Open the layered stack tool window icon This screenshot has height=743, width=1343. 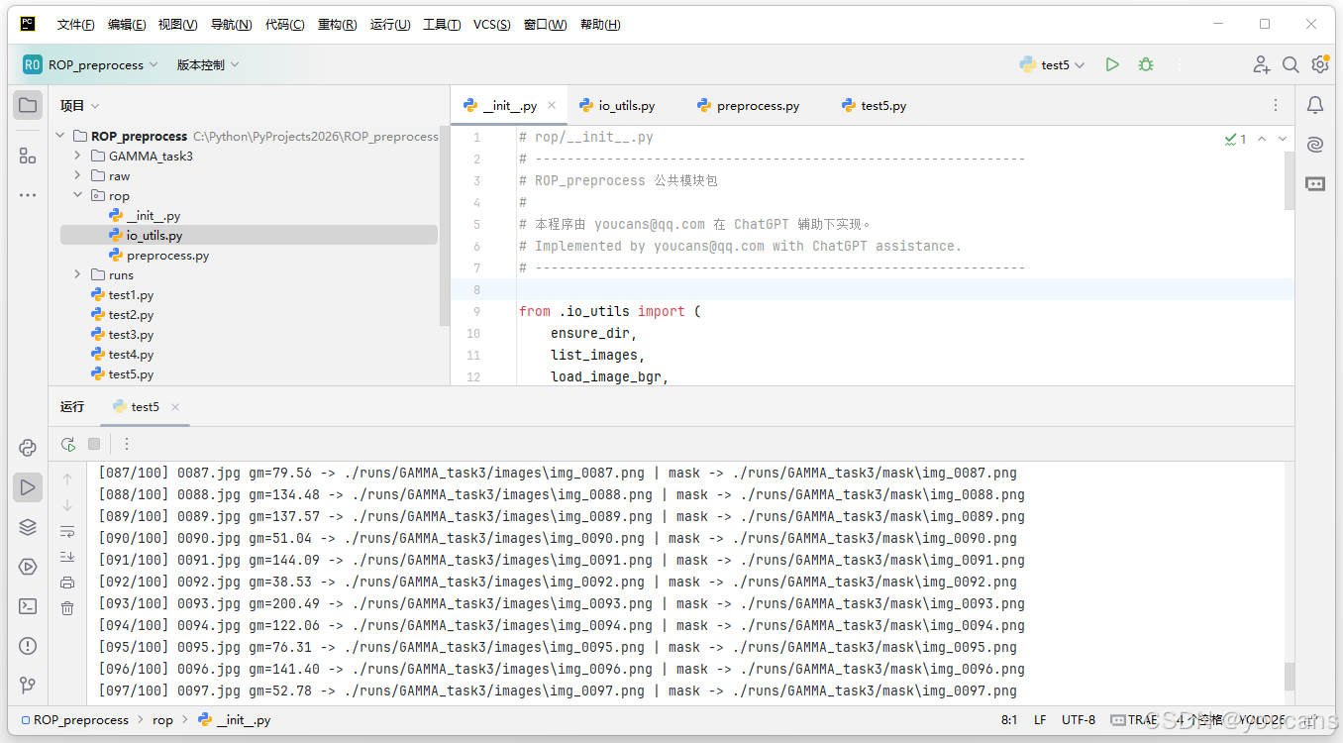[x=28, y=527]
